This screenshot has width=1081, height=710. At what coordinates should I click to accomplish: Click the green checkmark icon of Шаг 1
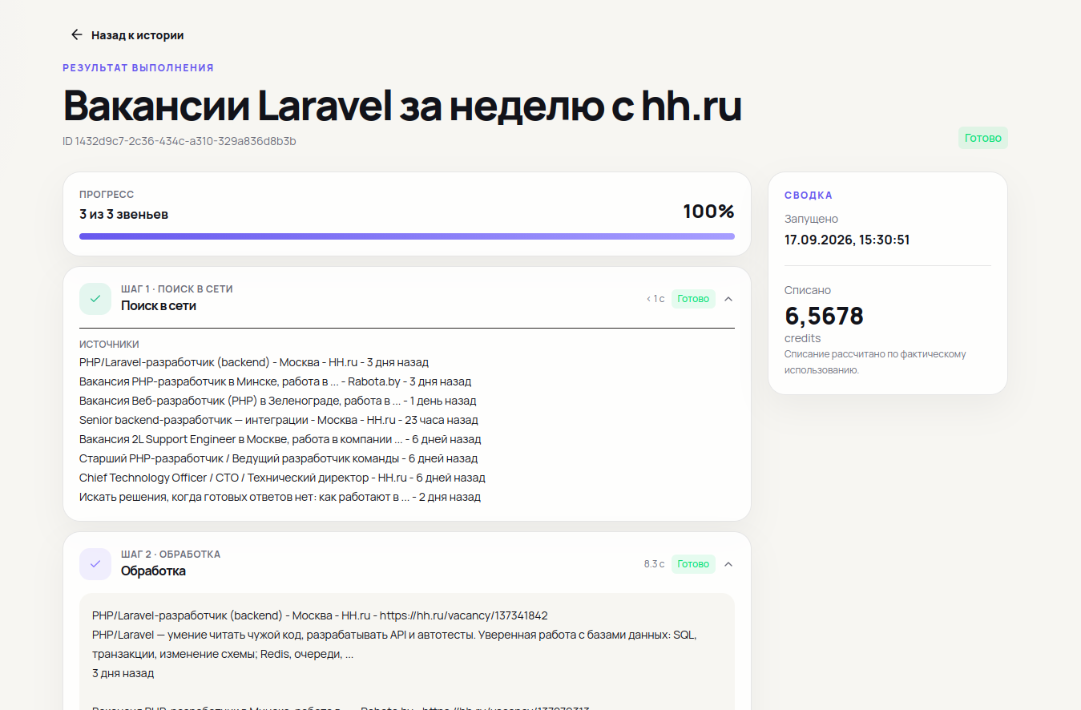[x=95, y=299]
